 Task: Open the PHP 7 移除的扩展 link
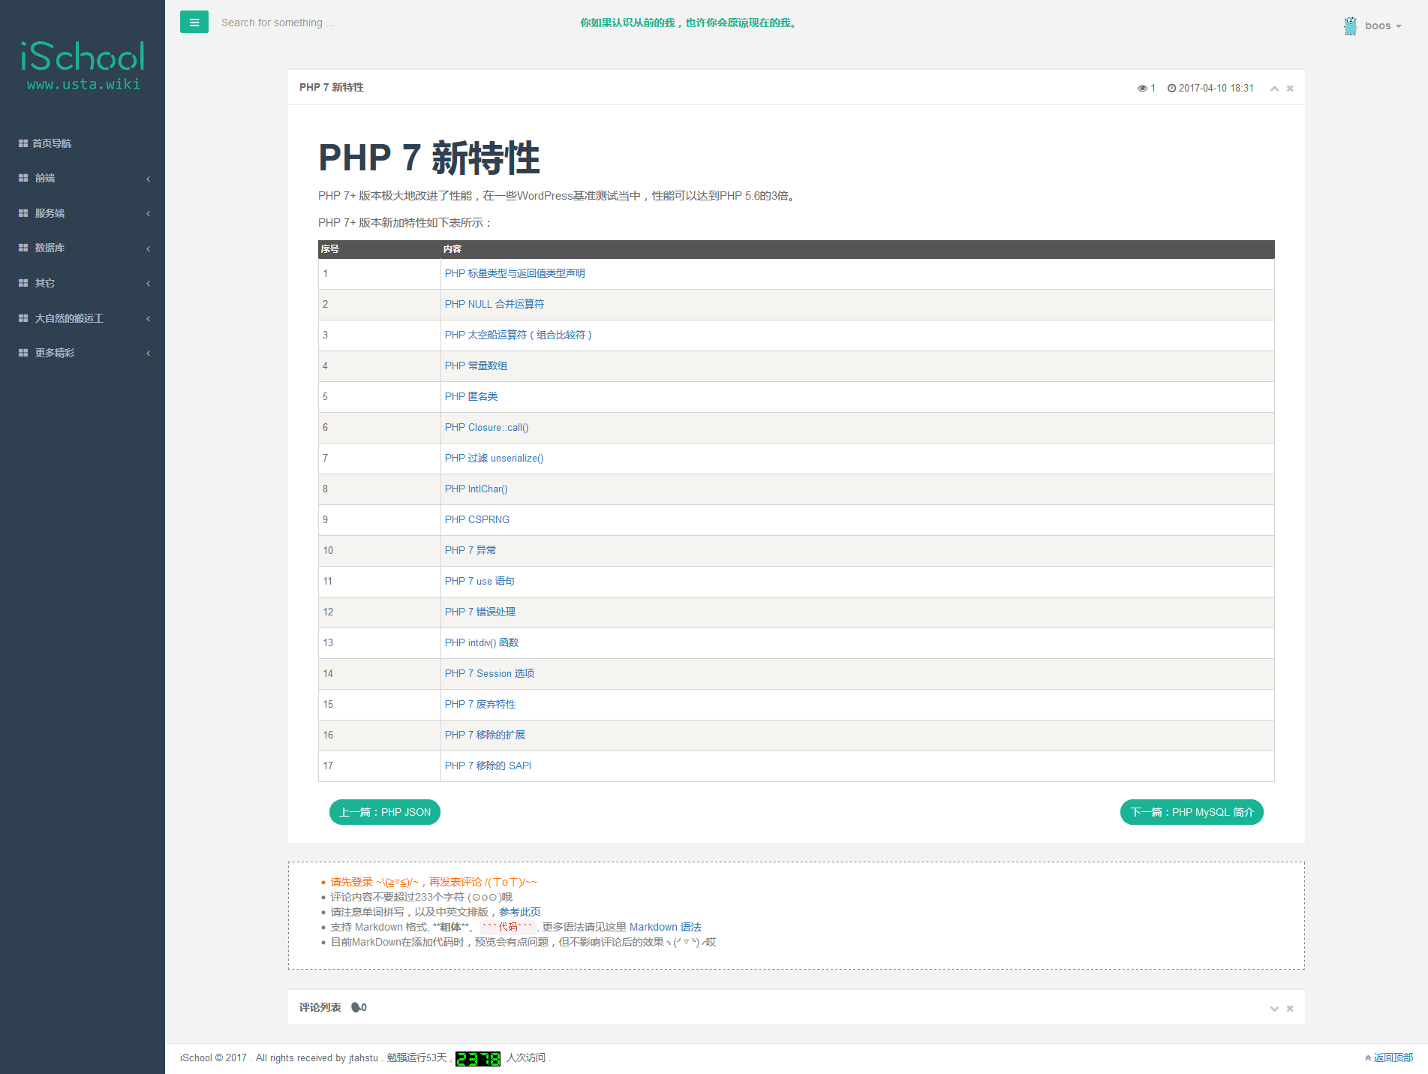485,735
